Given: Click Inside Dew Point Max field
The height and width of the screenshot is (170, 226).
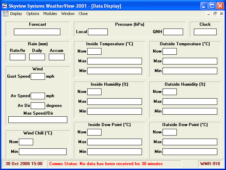Looking at the screenshot, I should point(114,142).
